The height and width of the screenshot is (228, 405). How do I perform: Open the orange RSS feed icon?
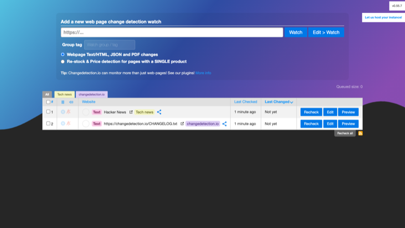pyautogui.click(x=360, y=133)
